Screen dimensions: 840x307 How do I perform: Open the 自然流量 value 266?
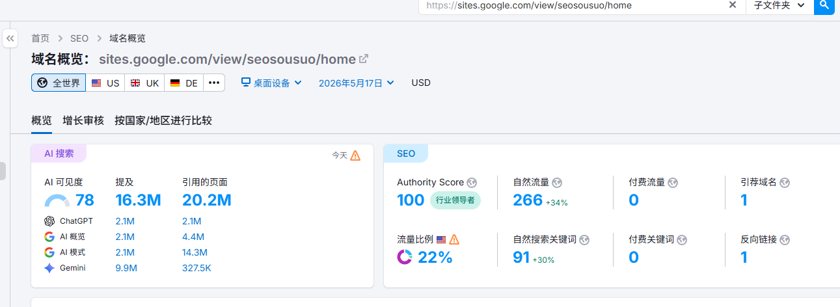[x=528, y=200]
